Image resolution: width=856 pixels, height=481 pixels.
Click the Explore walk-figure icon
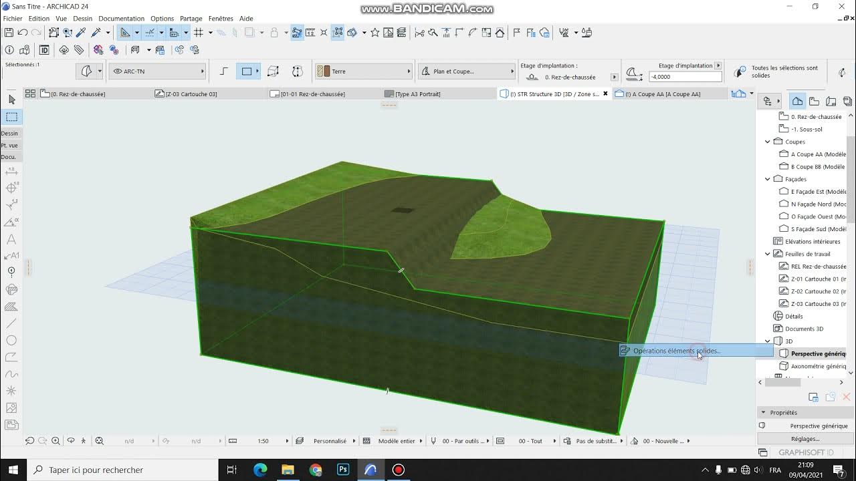(84, 441)
